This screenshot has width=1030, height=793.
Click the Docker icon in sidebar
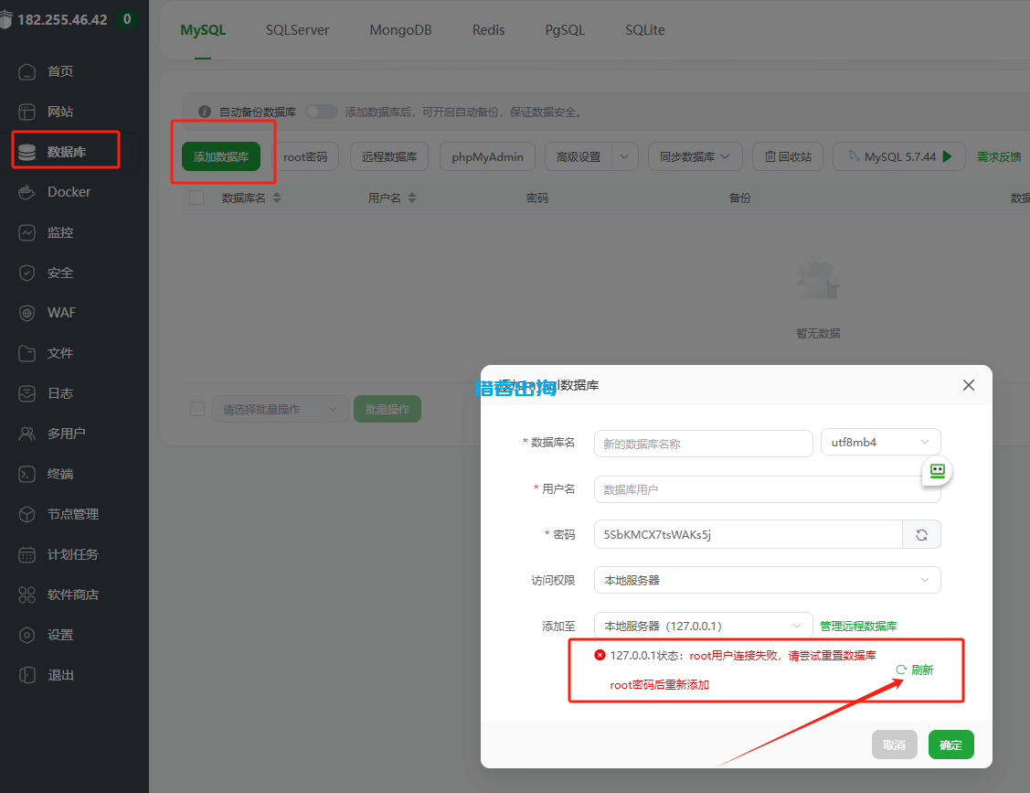(27, 192)
